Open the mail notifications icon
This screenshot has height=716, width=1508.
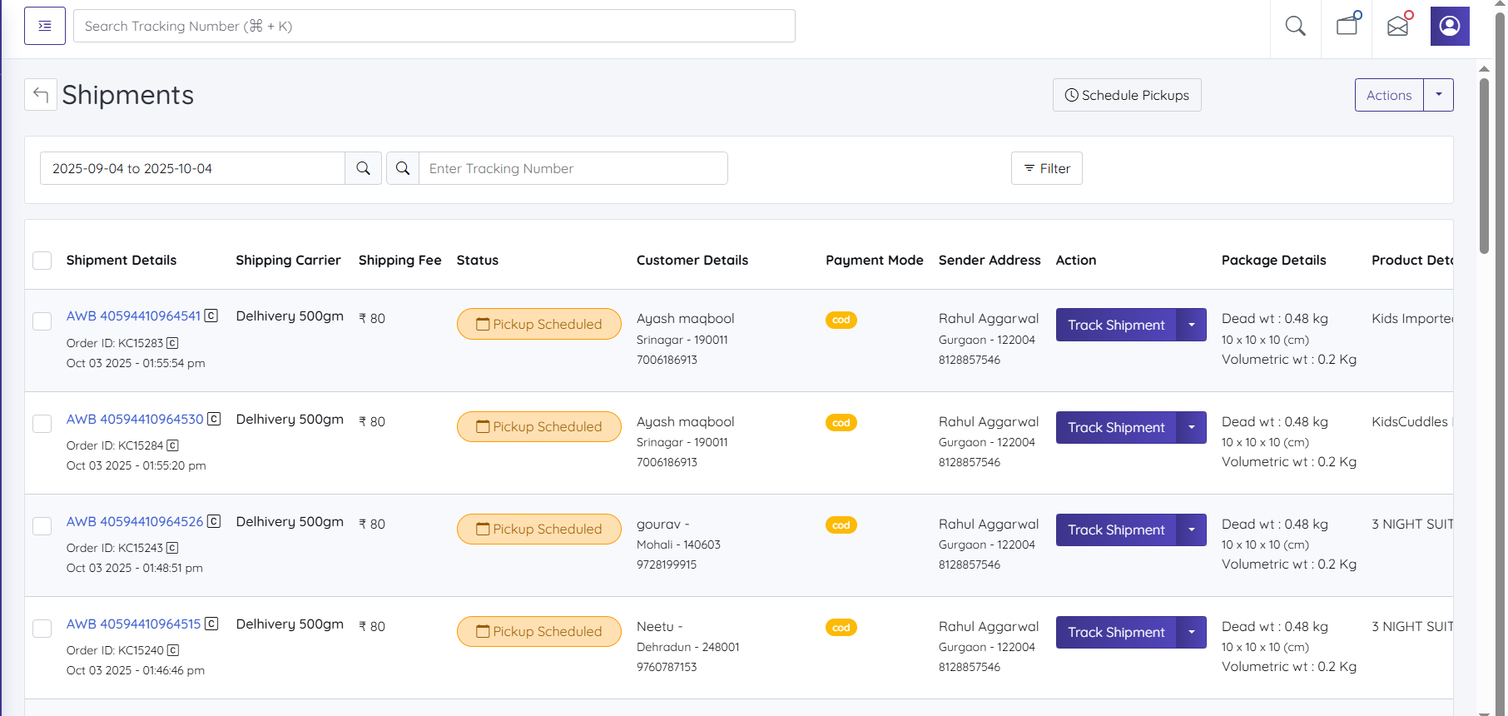tap(1398, 25)
